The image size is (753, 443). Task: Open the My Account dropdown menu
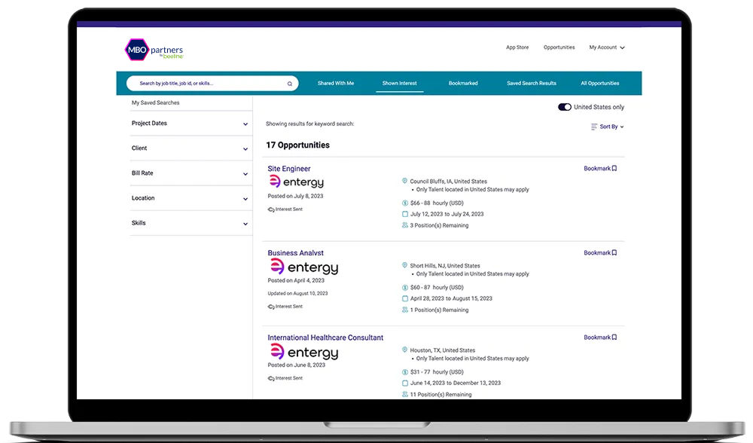click(x=606, y=47)
